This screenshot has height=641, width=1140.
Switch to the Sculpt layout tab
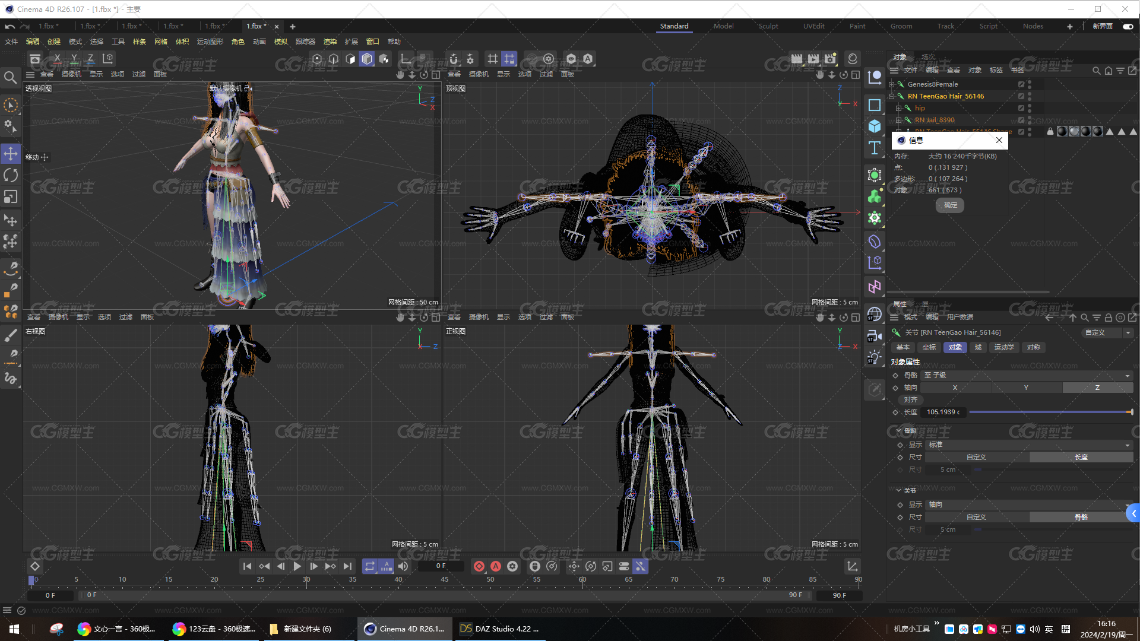(768, 26)
